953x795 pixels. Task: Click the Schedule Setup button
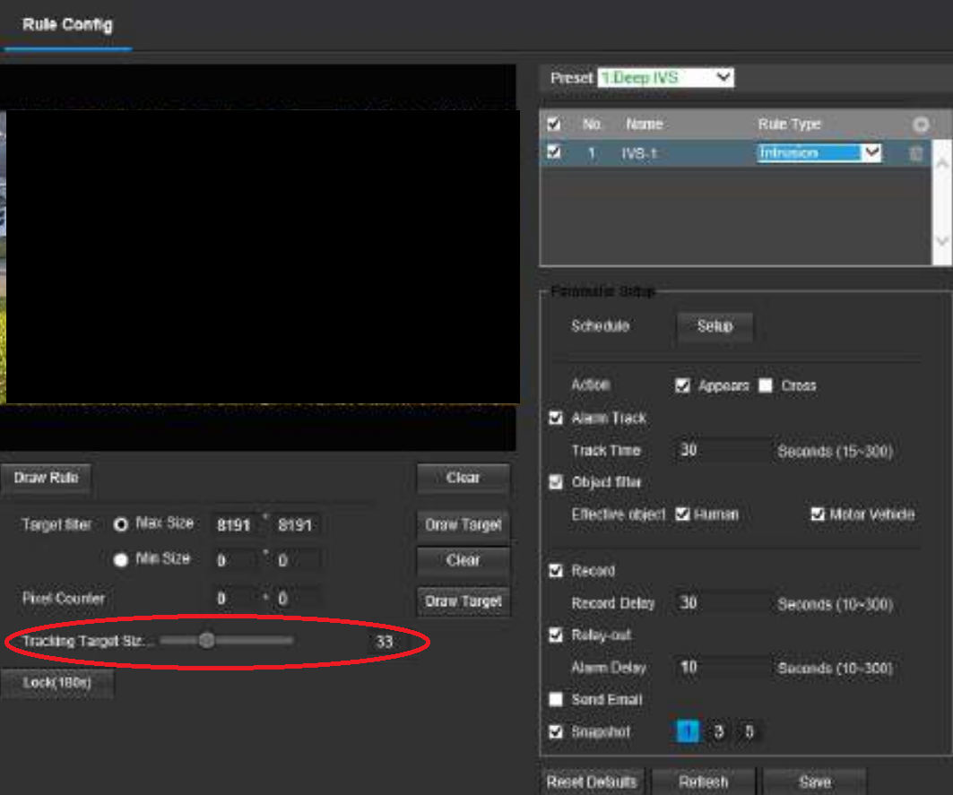point(715,327)
